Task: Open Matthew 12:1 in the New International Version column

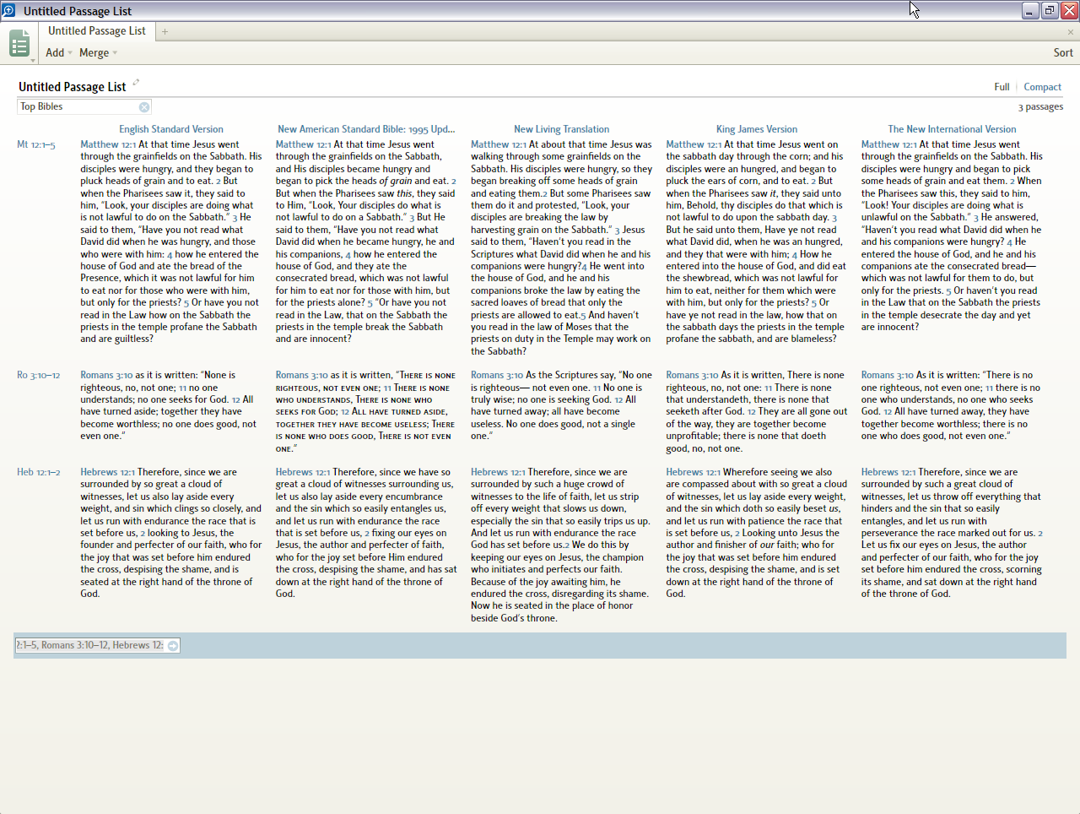Action: point(889,144)
